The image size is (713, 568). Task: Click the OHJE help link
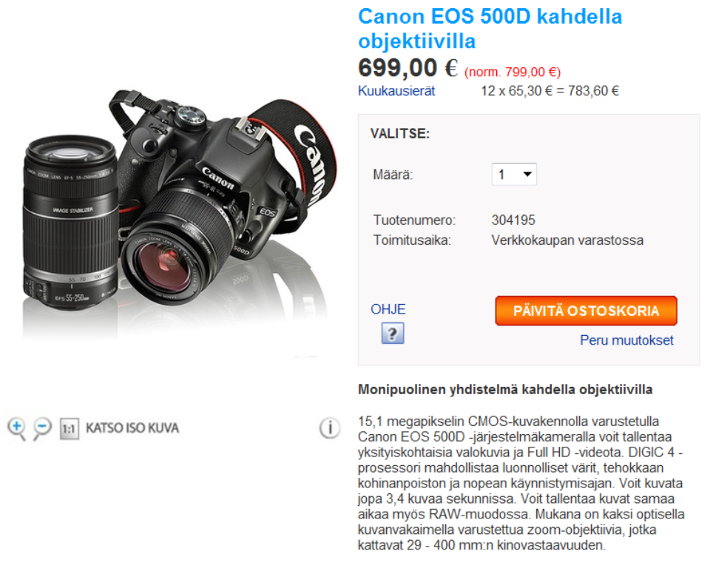pyautogui.click(x=388, y=309)
